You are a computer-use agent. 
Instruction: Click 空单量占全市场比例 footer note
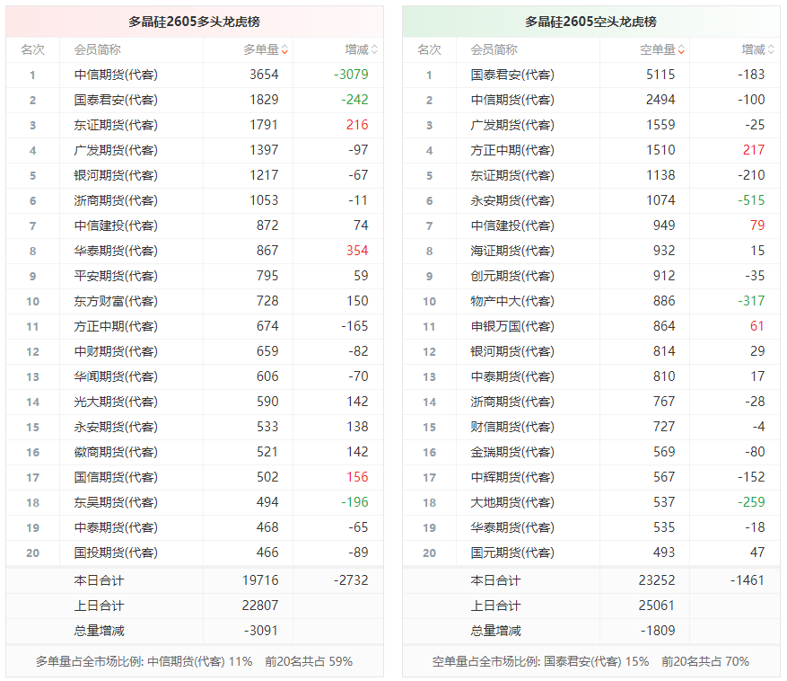point(590,661)
